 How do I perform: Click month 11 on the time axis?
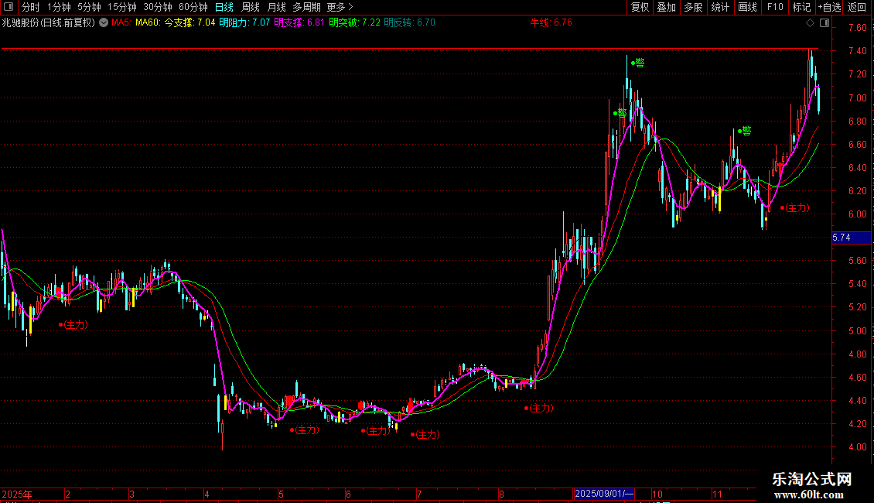pyautogui.click(x=717, y=494)
